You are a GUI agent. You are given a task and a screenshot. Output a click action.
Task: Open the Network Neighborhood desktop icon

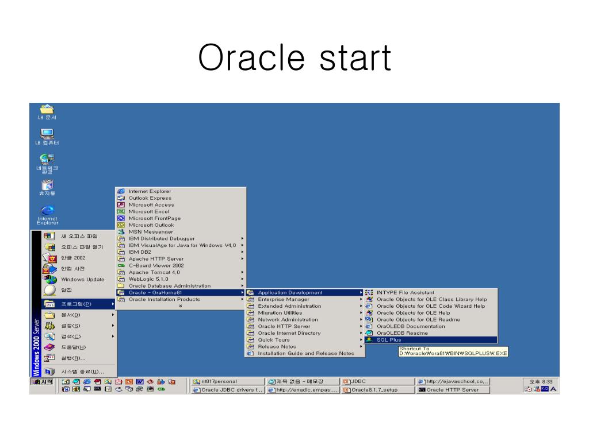tap(47, 164)
